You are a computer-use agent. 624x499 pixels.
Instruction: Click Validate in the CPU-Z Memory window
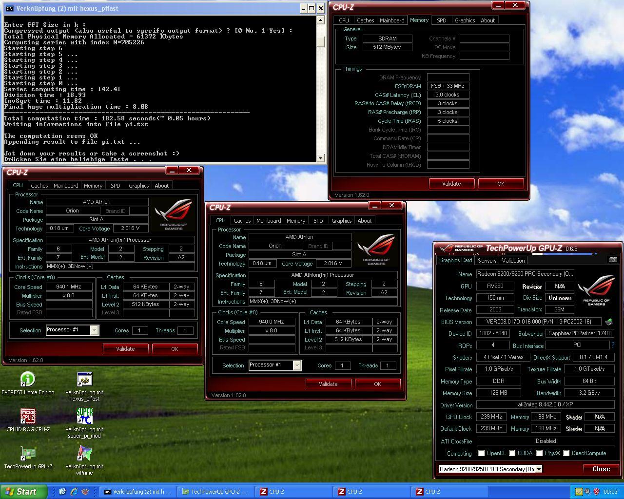coord(451,184)
